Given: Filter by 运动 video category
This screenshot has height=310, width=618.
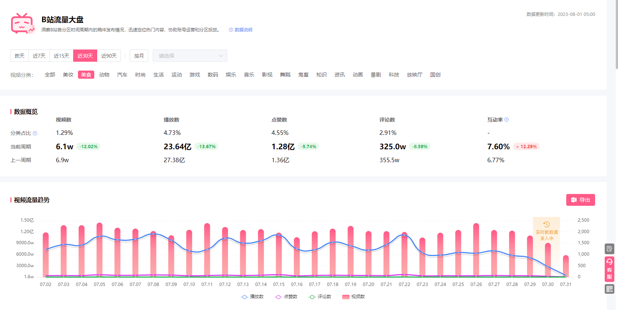Looking at the screenshot, I should [x=177, y=75].
